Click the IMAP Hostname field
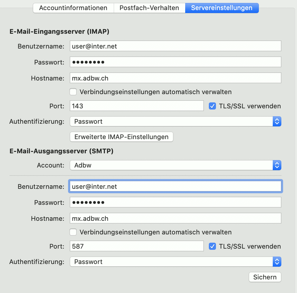Screen dimensions: 297x293 point(175,78)
